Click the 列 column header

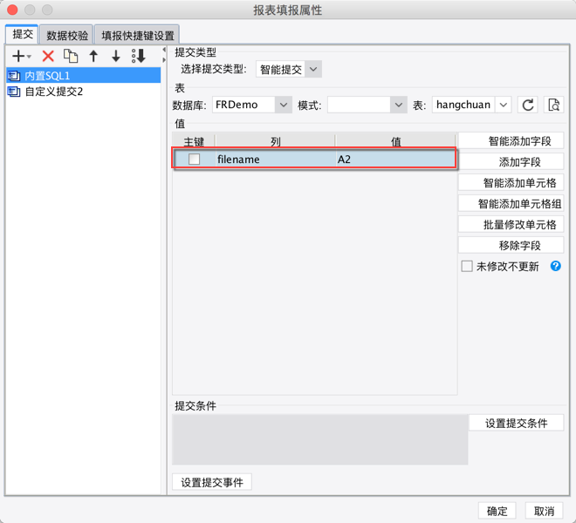point(275,141)
